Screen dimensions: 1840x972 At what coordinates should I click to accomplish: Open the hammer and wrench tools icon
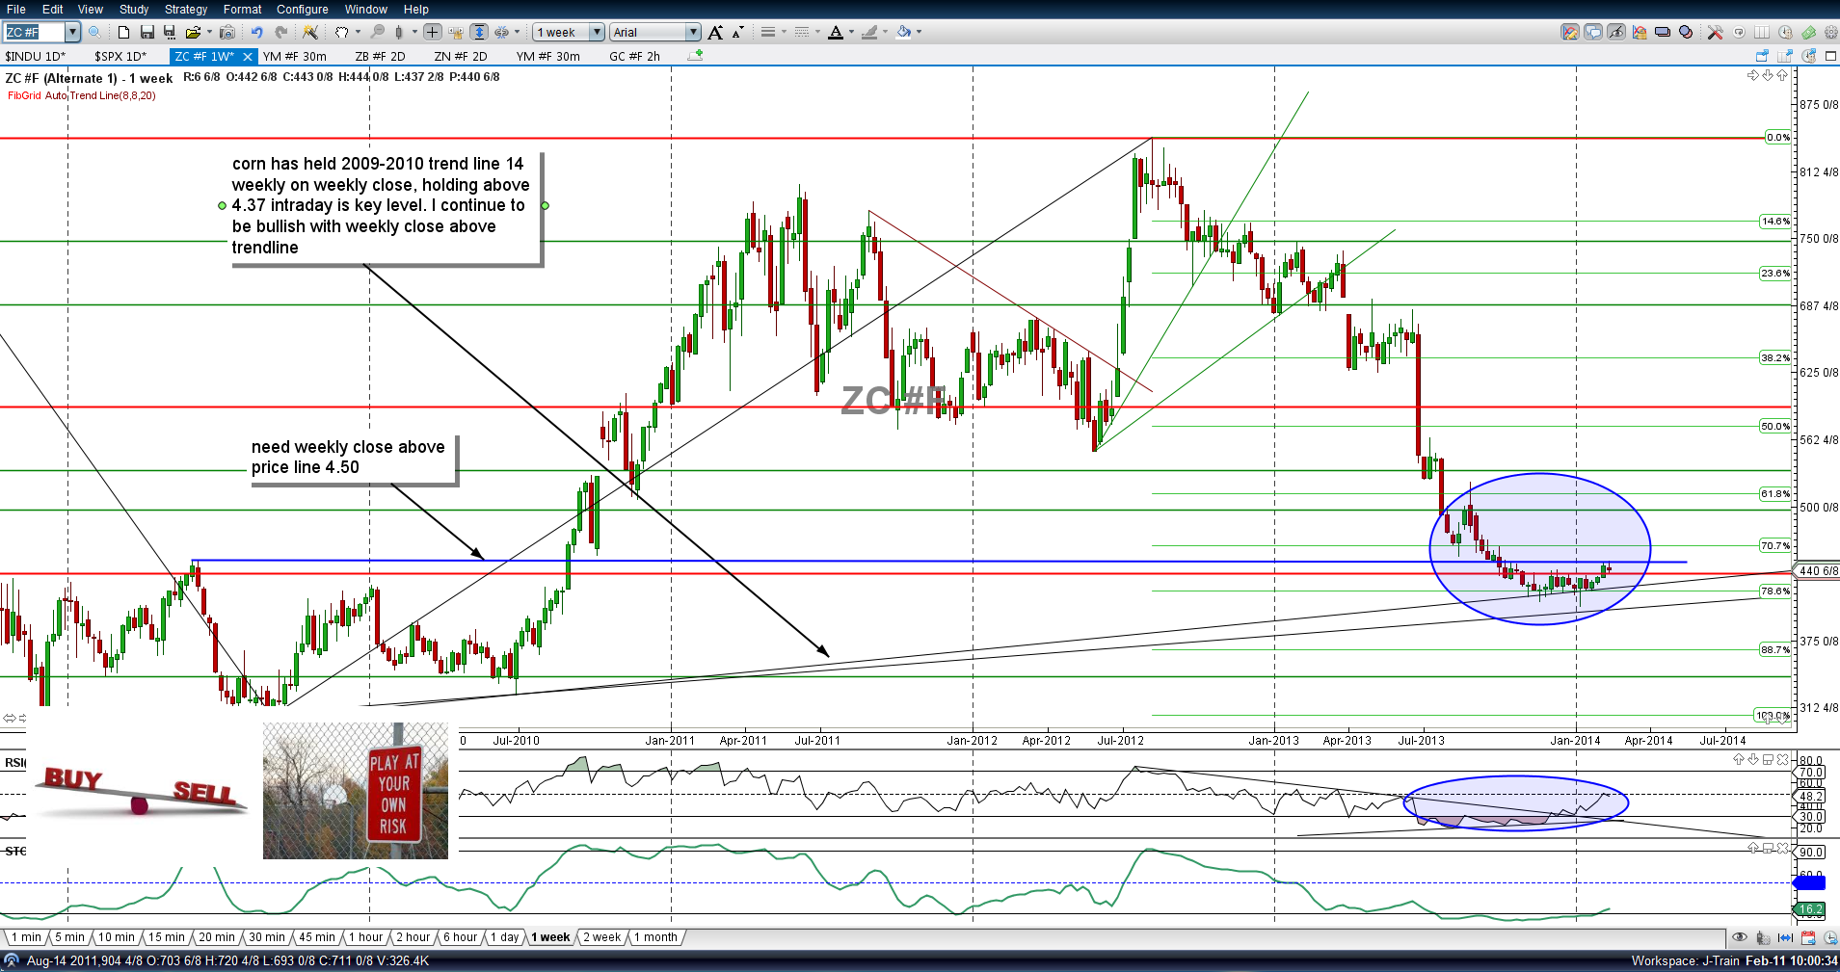(x=1715, y=32)
